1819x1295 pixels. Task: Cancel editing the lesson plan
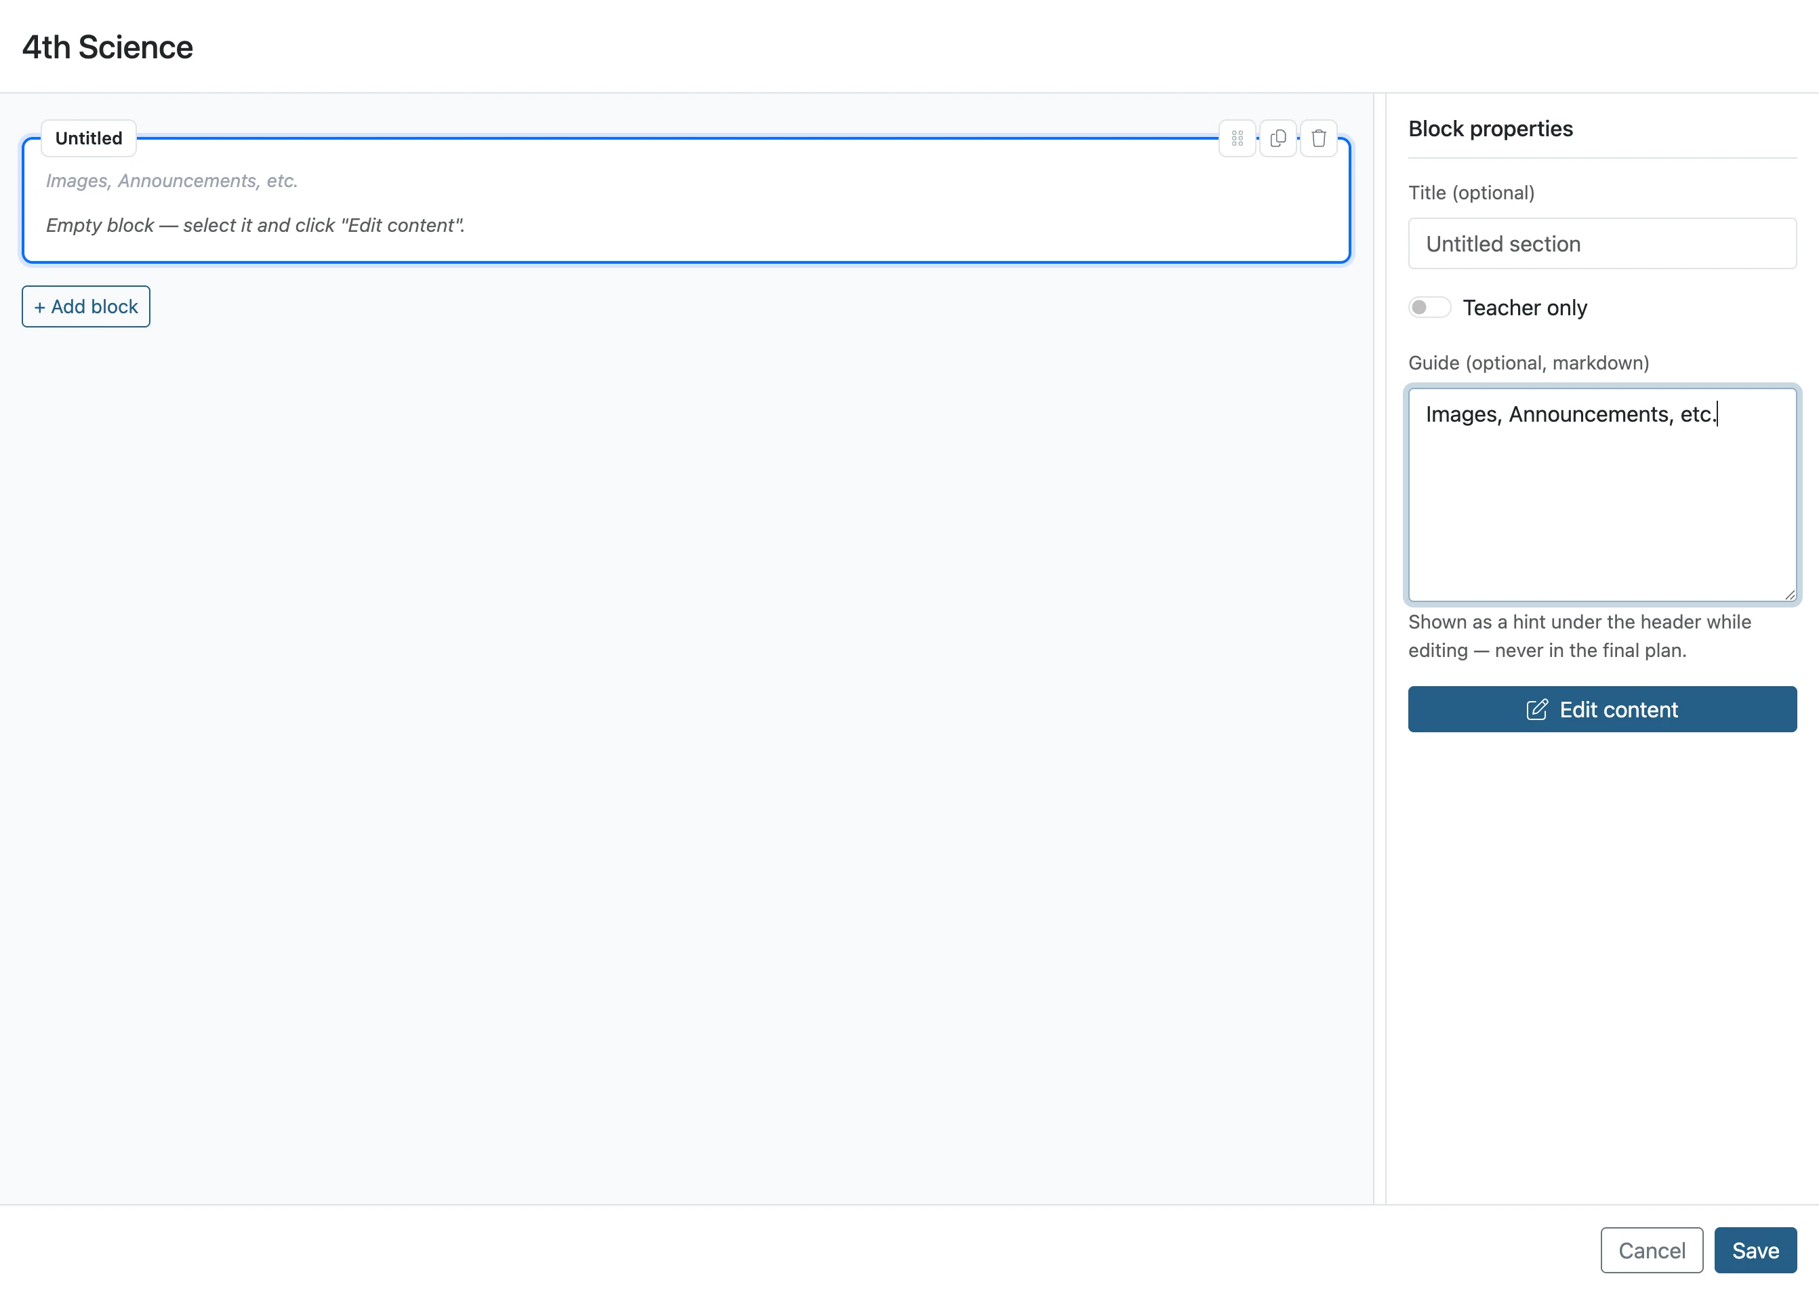(x=1652, y=1250)
